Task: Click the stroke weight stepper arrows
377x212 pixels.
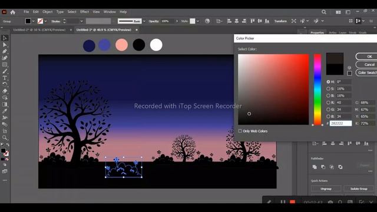Action: click(x=64, y=21)
